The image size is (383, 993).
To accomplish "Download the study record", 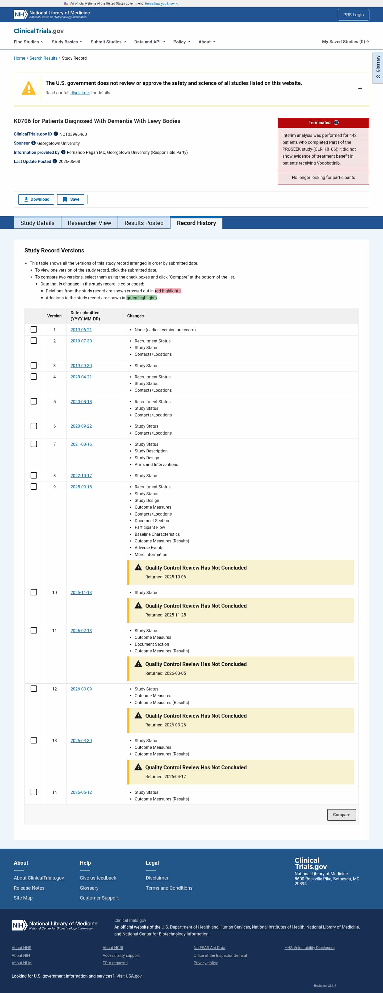I will tap(36, 199).
